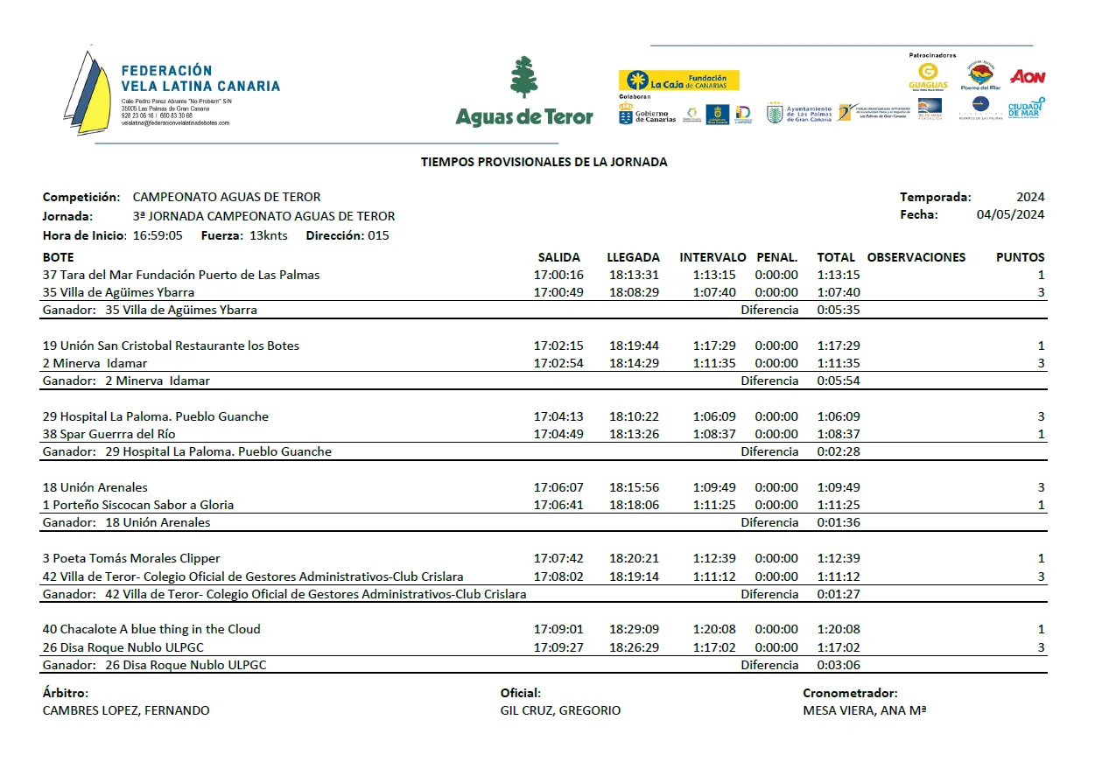Click the title Tiempos Provisionales de la Jornada

point(544,162)
